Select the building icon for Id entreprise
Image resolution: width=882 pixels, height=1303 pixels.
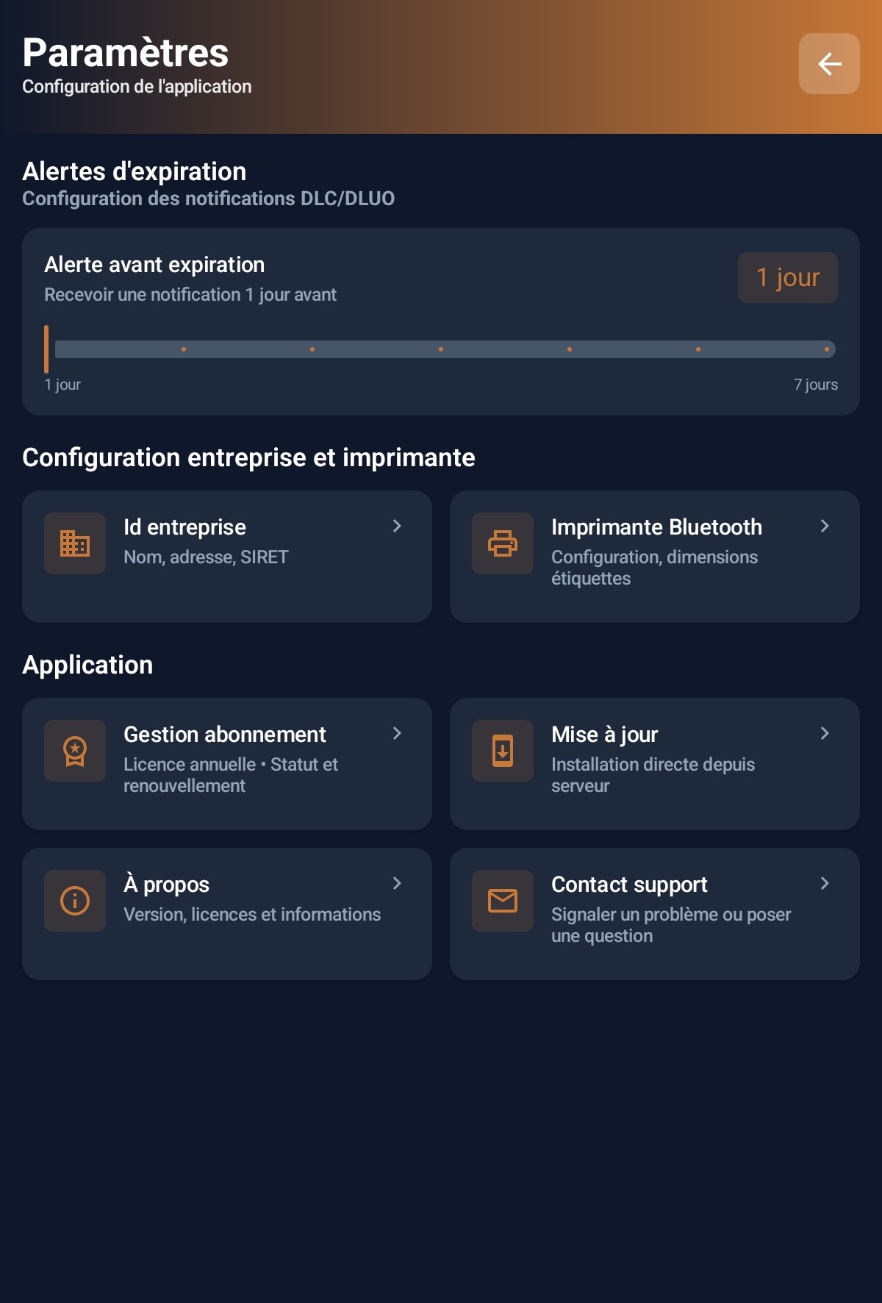74,544
